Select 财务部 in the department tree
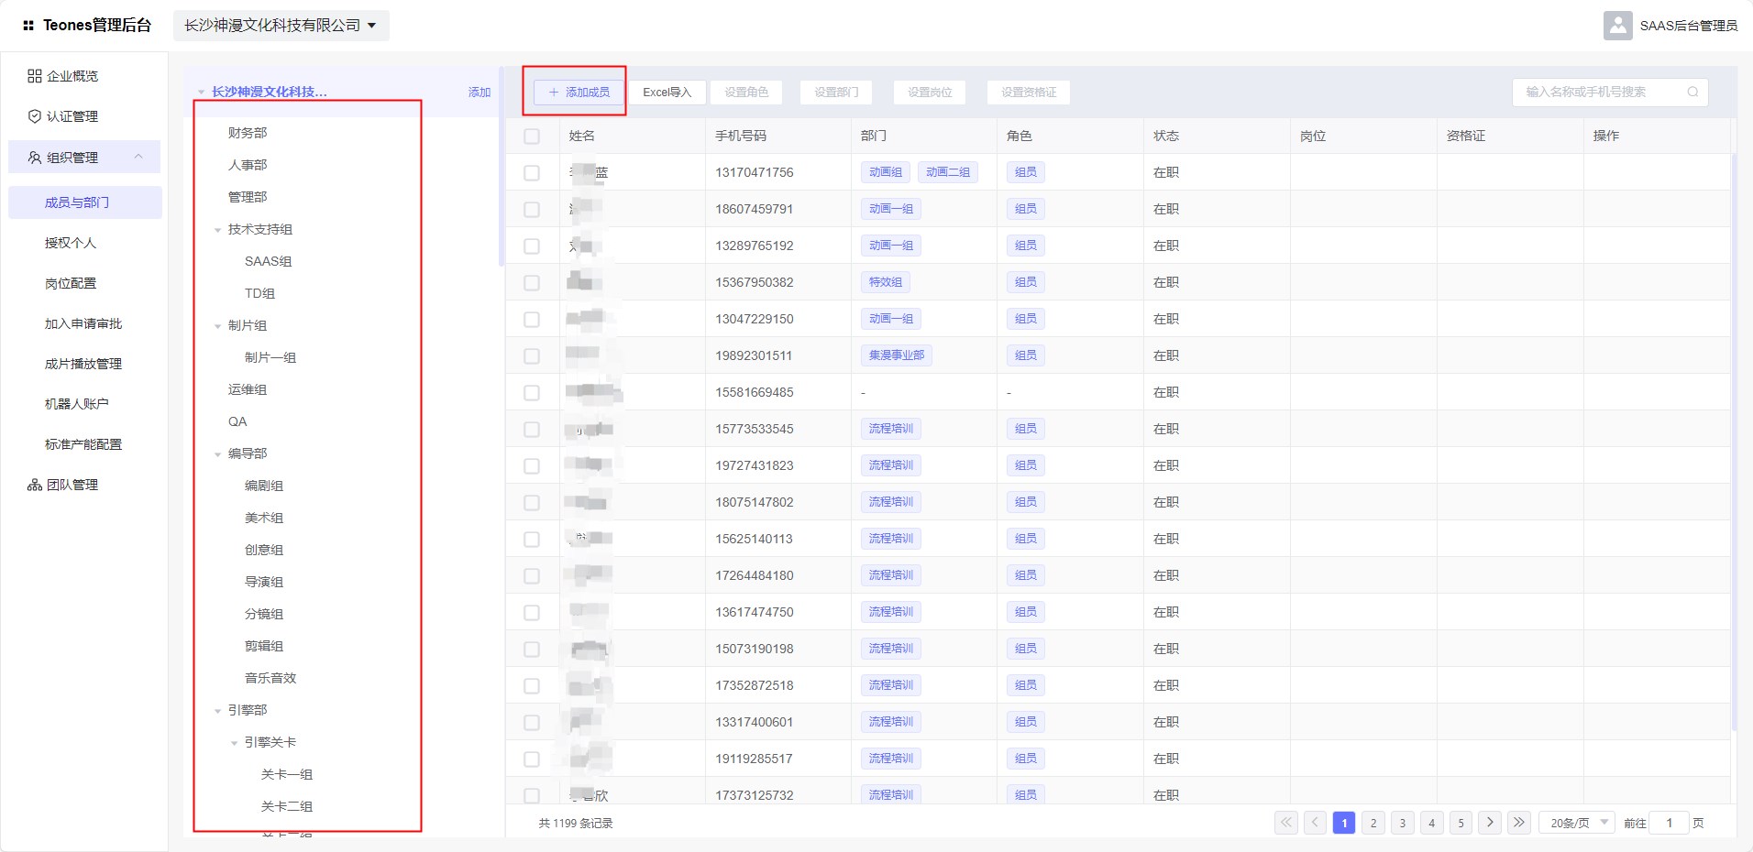1753x852 pixels. (x=248, y=133)
